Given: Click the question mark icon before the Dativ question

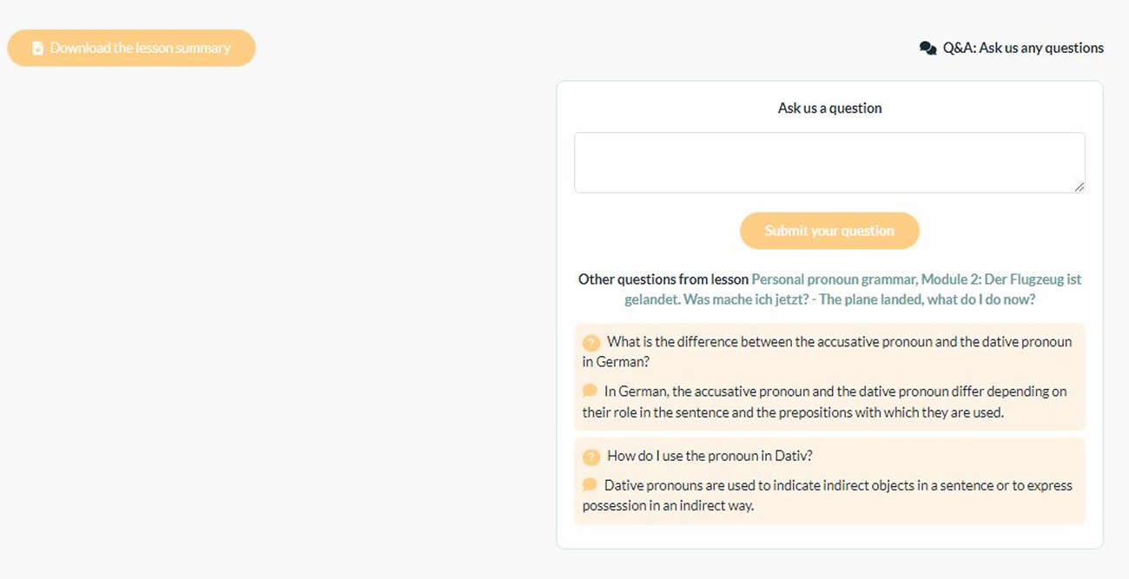Looking at the screenshot, I should click(591, 457).
